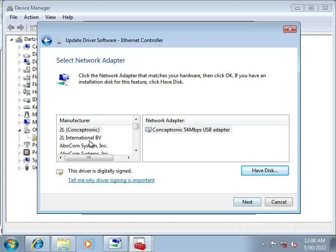Screen dimensions: 336x252
Task: Click the Device Manager back arrow toolbar icon
Action: (11, 27)
